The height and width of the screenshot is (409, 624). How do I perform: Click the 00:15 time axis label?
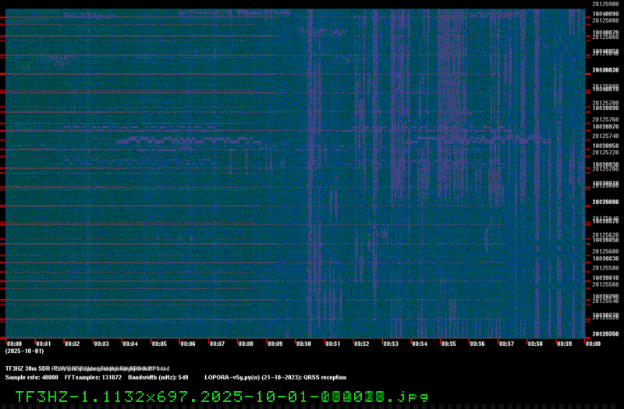448,344
